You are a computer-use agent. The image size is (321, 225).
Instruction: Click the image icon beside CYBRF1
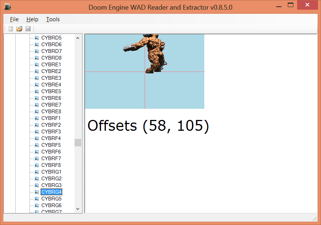37,118
